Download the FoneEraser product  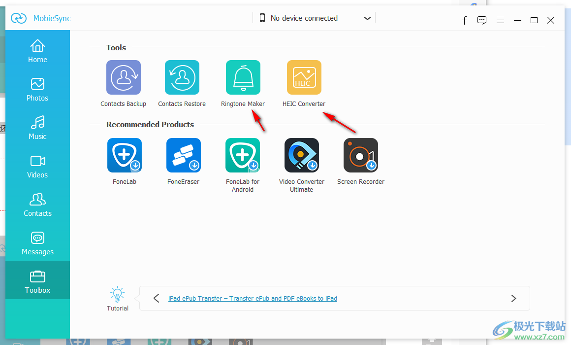tap(184, 155)
